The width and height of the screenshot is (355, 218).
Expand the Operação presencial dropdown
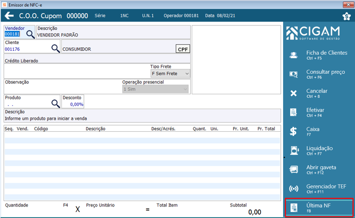click(185, 89)
